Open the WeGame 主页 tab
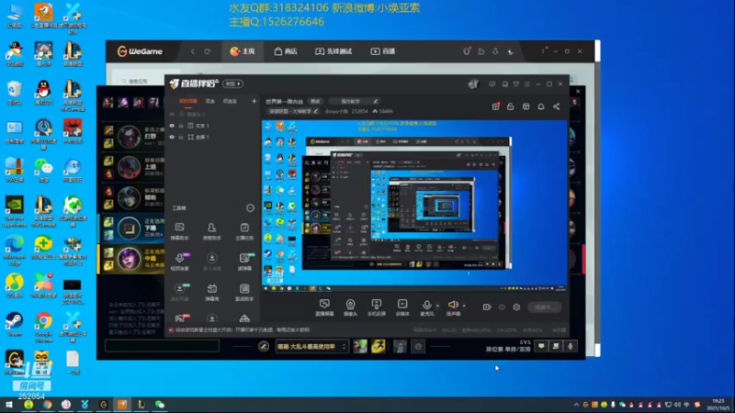 pyautogui.click(x=242, y=51)
